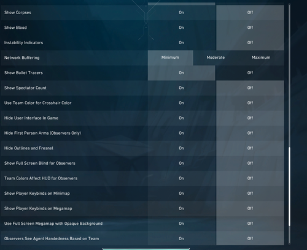Turn on Full Screen Blind for Observers
Screen dimensions: 307x250
pyautogui.click(x=181, y=164)
